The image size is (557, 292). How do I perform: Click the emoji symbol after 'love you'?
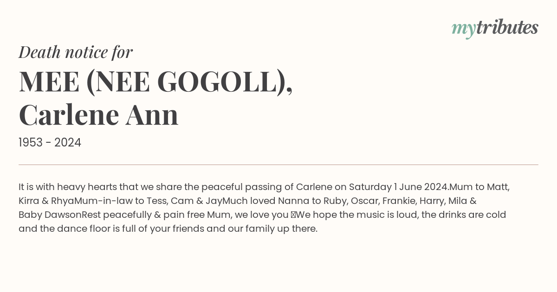(293, 215)
